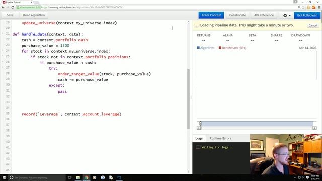Cancel the pipeline data loading
Image resolution: width=322 pixels, height=181 pixels.
click(313, 25)
